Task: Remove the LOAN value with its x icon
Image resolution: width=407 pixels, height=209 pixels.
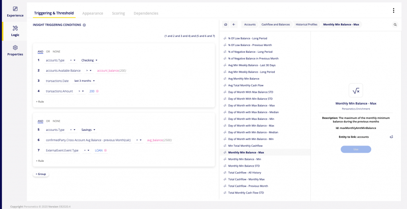Action: pos(105,151)
